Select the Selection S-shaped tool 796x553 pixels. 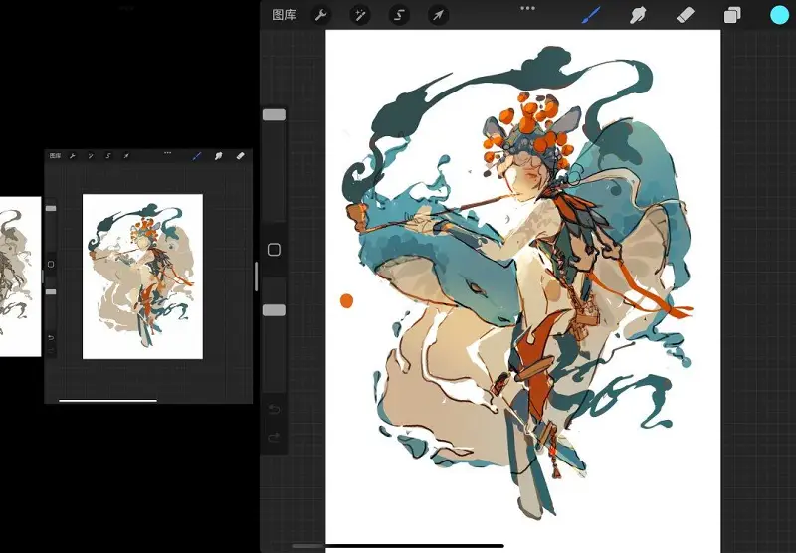click(399, 15)
